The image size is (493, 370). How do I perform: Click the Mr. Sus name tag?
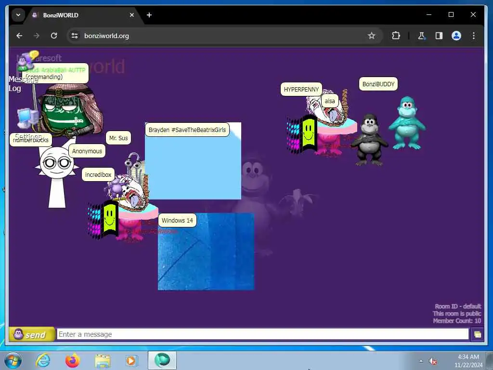pyautogui.click(x=118, y=138)
